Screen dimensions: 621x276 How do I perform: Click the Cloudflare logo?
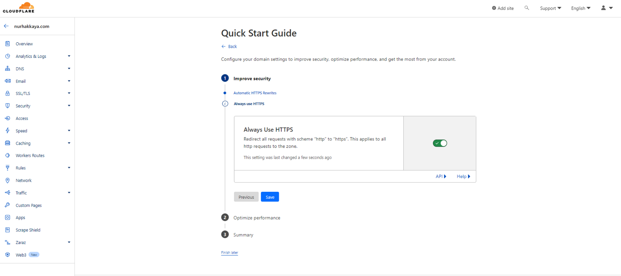(x=19, y=7)
